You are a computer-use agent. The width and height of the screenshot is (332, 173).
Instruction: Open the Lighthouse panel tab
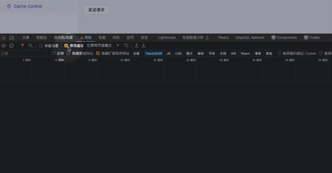pos(167,37)
